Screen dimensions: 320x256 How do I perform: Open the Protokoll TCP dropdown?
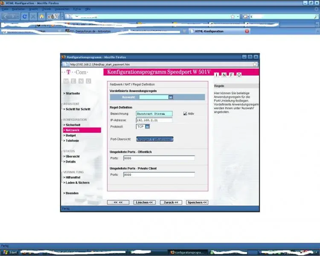147,126
